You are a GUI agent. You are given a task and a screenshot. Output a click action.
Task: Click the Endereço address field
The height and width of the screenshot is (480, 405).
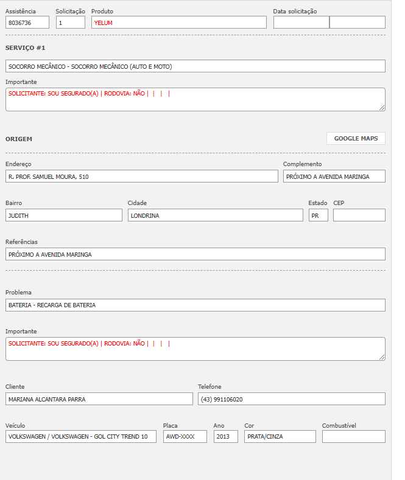[x=141, y=176]
